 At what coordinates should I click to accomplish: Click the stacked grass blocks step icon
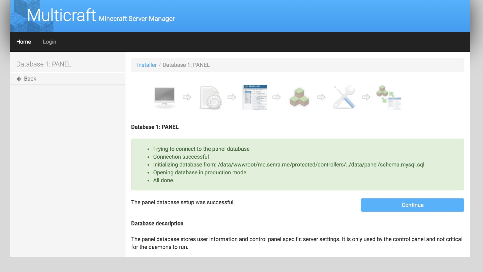tap(299, 97)
